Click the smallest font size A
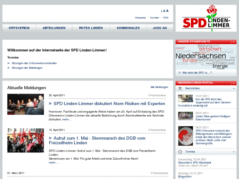 [161, 11]
